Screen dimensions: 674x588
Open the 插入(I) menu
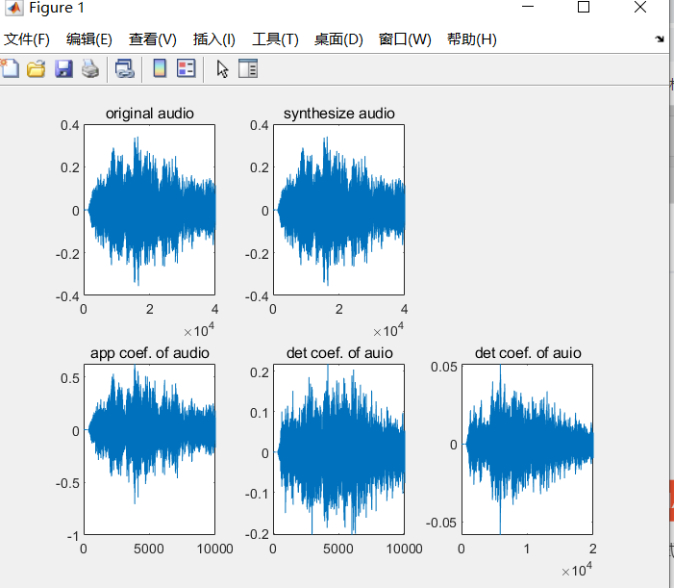click(214, 39)
